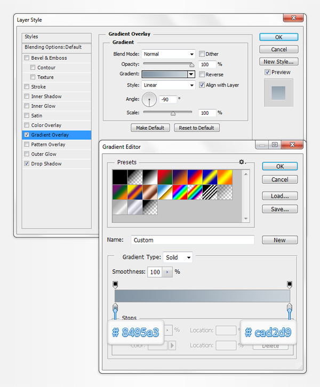This screenshot has height=387, width=320.
Task: Click the right color stop below gradient bar
Action: point(290,308)
